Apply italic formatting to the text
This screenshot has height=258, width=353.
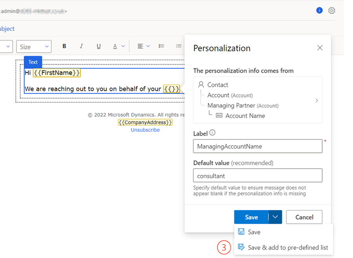[81, 46]
